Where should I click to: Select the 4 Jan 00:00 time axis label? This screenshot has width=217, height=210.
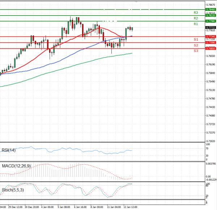click(x=47, y=208)
